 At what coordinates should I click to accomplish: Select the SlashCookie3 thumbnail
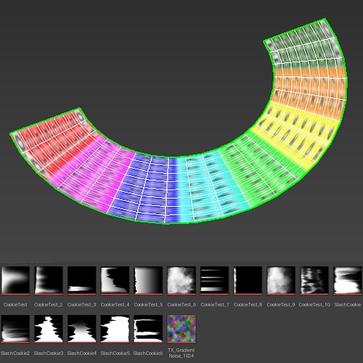[x=49, y=330]
